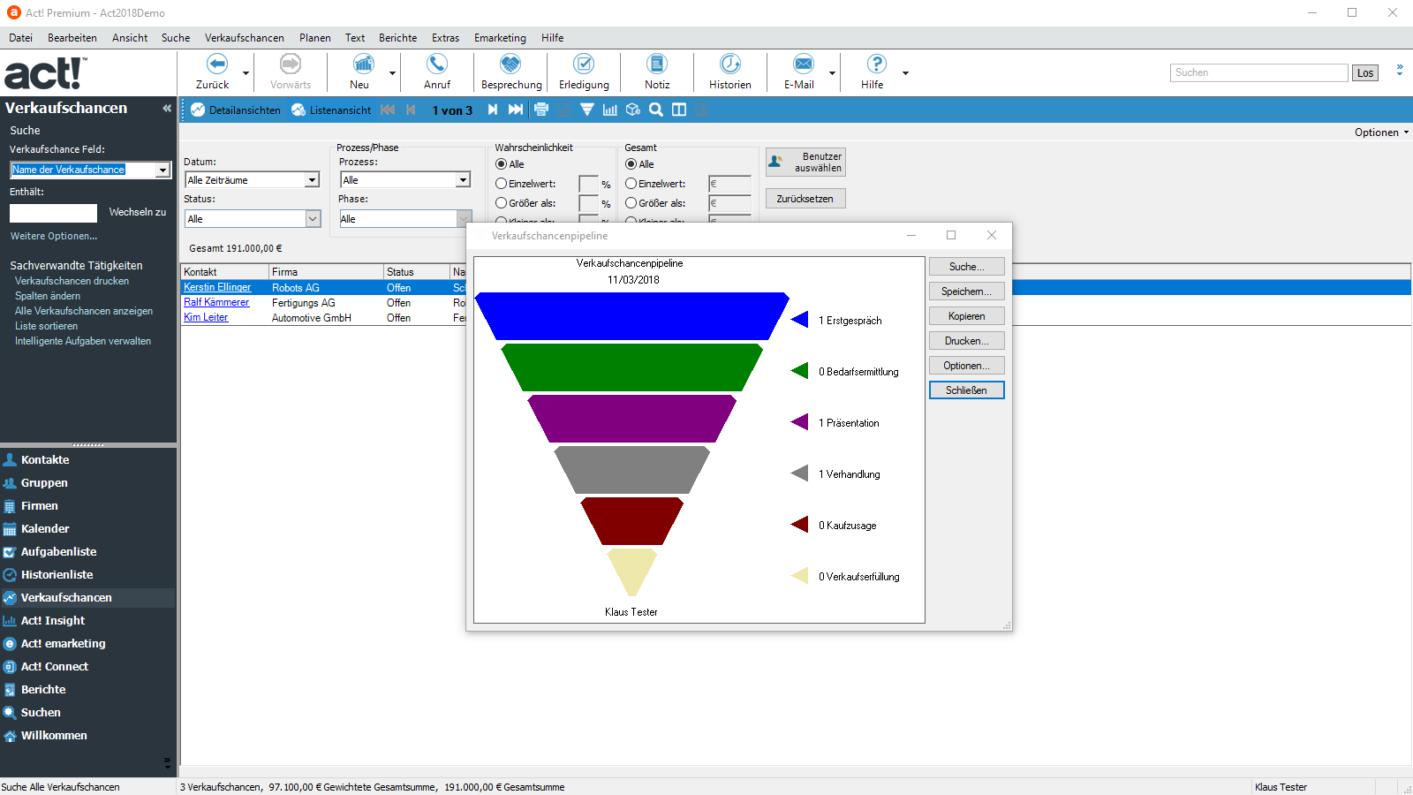Open the Prozess dropdown
This screenshot has width=1413, height=795.
(463, 180)
